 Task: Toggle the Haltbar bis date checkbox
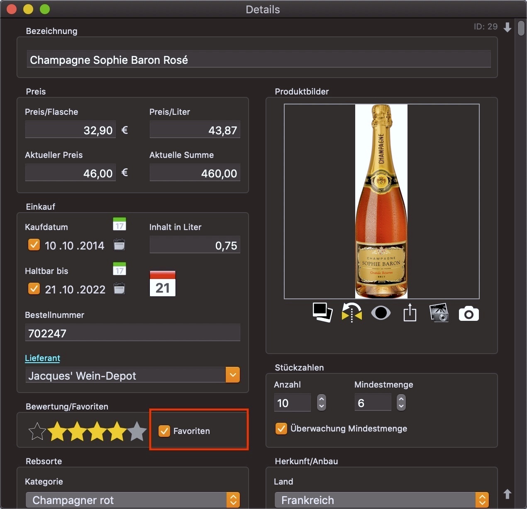(34, 288)
